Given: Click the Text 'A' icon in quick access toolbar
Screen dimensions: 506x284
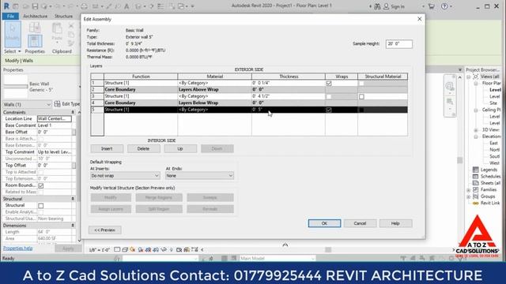Looking at the screenshot, I should [x=126, y=6].
